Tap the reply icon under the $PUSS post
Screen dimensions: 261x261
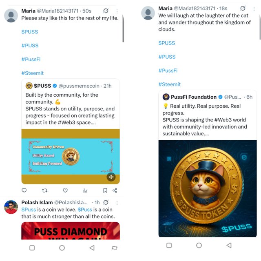tap(24, 190)
